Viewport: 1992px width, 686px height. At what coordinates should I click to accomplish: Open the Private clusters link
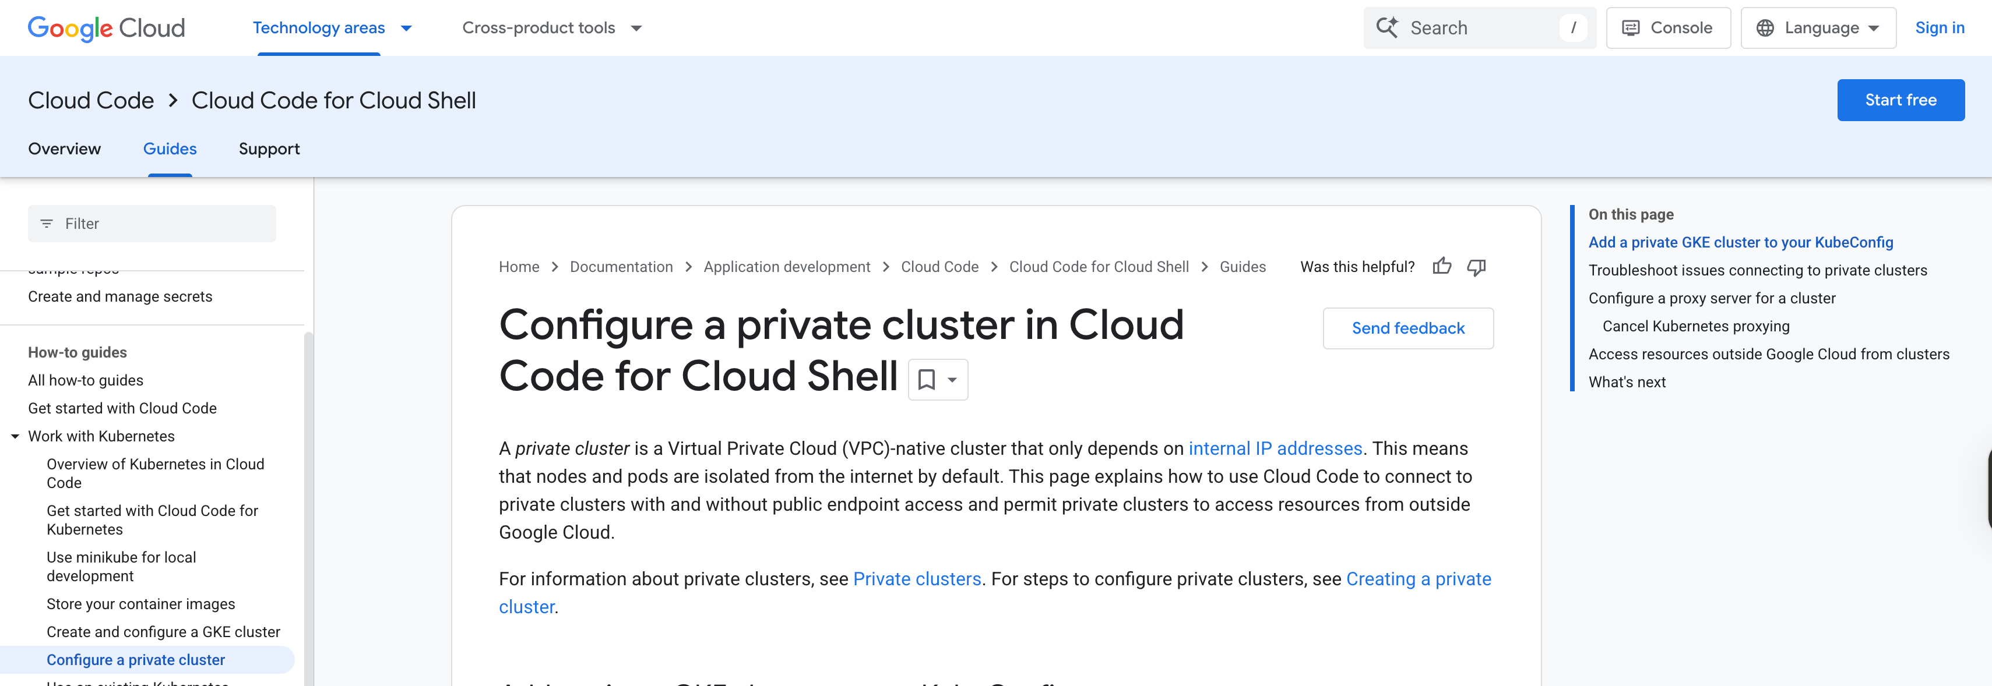[x=916, y=579]
